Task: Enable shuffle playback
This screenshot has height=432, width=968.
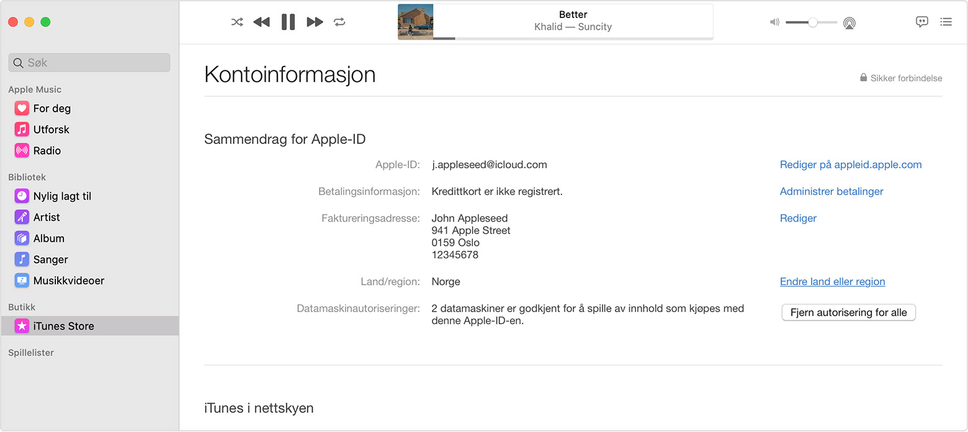Action: (236, 22)
